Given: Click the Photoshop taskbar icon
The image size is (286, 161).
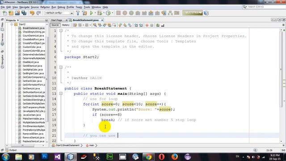Looking at the screenshot, I should [x=45, y=157].
